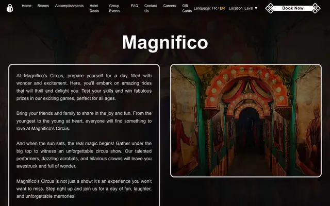Click the Book Now button
The image size is (330, 206).
click(x=293, y=8)
